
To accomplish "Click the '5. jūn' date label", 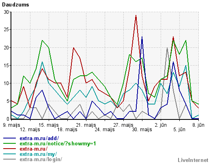I will click(x=179, y=130).
